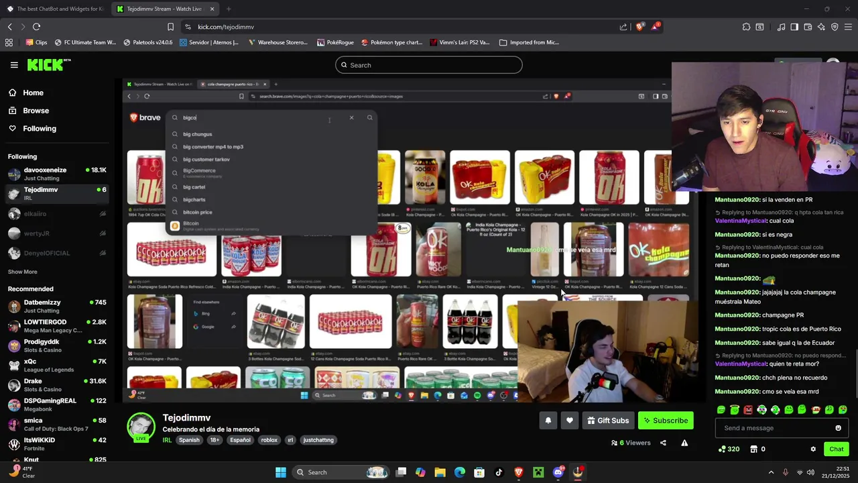This screenshot has height=483, width=858.
Task: Open chat settings gear
Action: click(813, 449)
